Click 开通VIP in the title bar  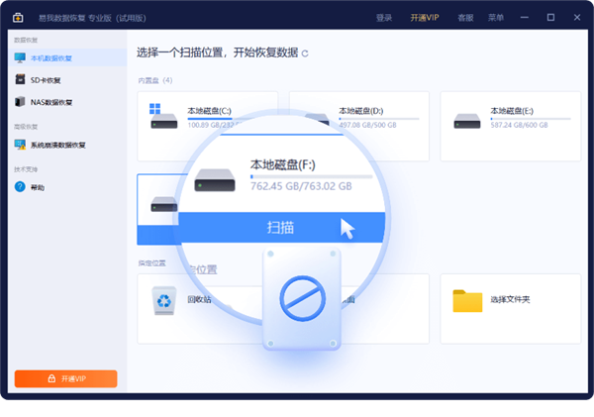[425, 18]
